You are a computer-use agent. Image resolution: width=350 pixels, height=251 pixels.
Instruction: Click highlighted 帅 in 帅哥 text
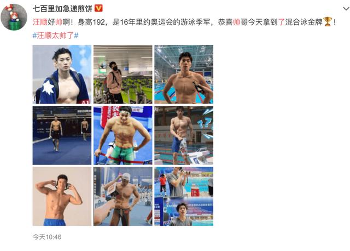tap(237, 22)
